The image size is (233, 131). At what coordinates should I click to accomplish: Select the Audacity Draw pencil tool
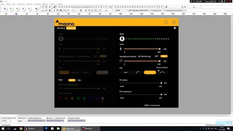point(50,7)
